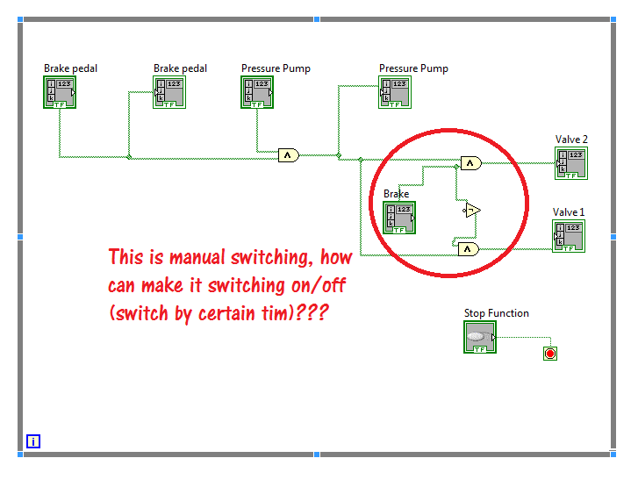The width and height of the screenshot is (638, 494).
Task: Click the red 'This is manual switching' comment
Action: 230,285
